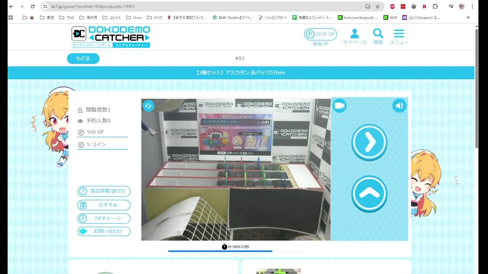
Task: Click the install app icon in the address bar
Action: [x=368, y=6]
